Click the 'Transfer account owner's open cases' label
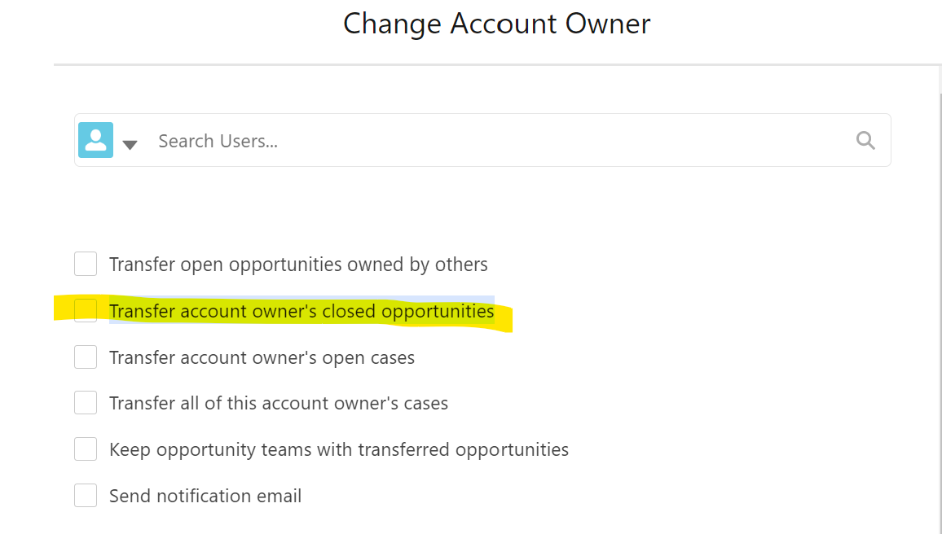 262,357
